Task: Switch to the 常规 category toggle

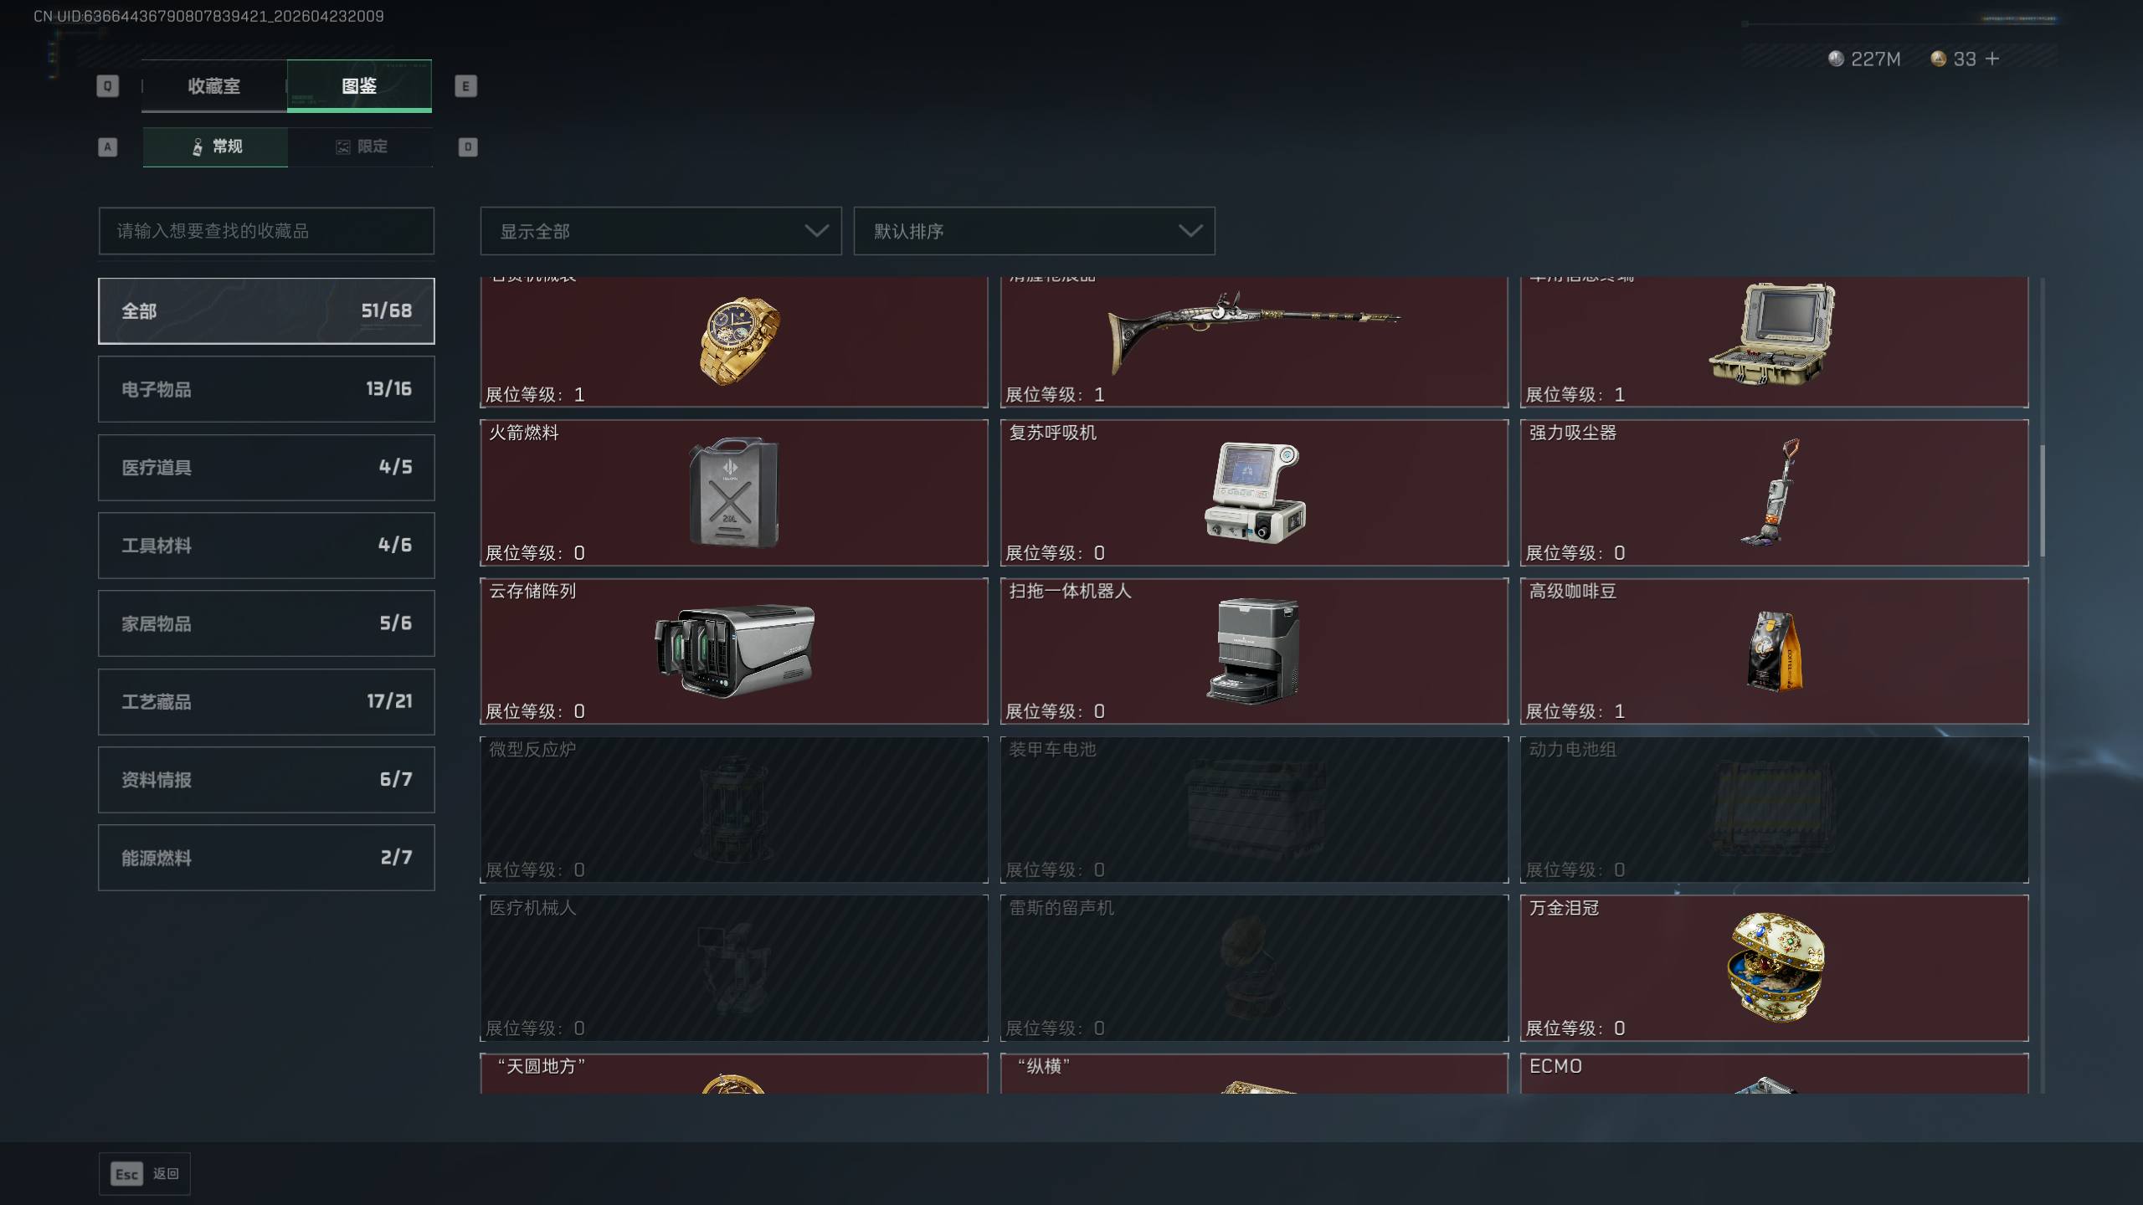Action: pyautogui.click(x=215, y=146)
